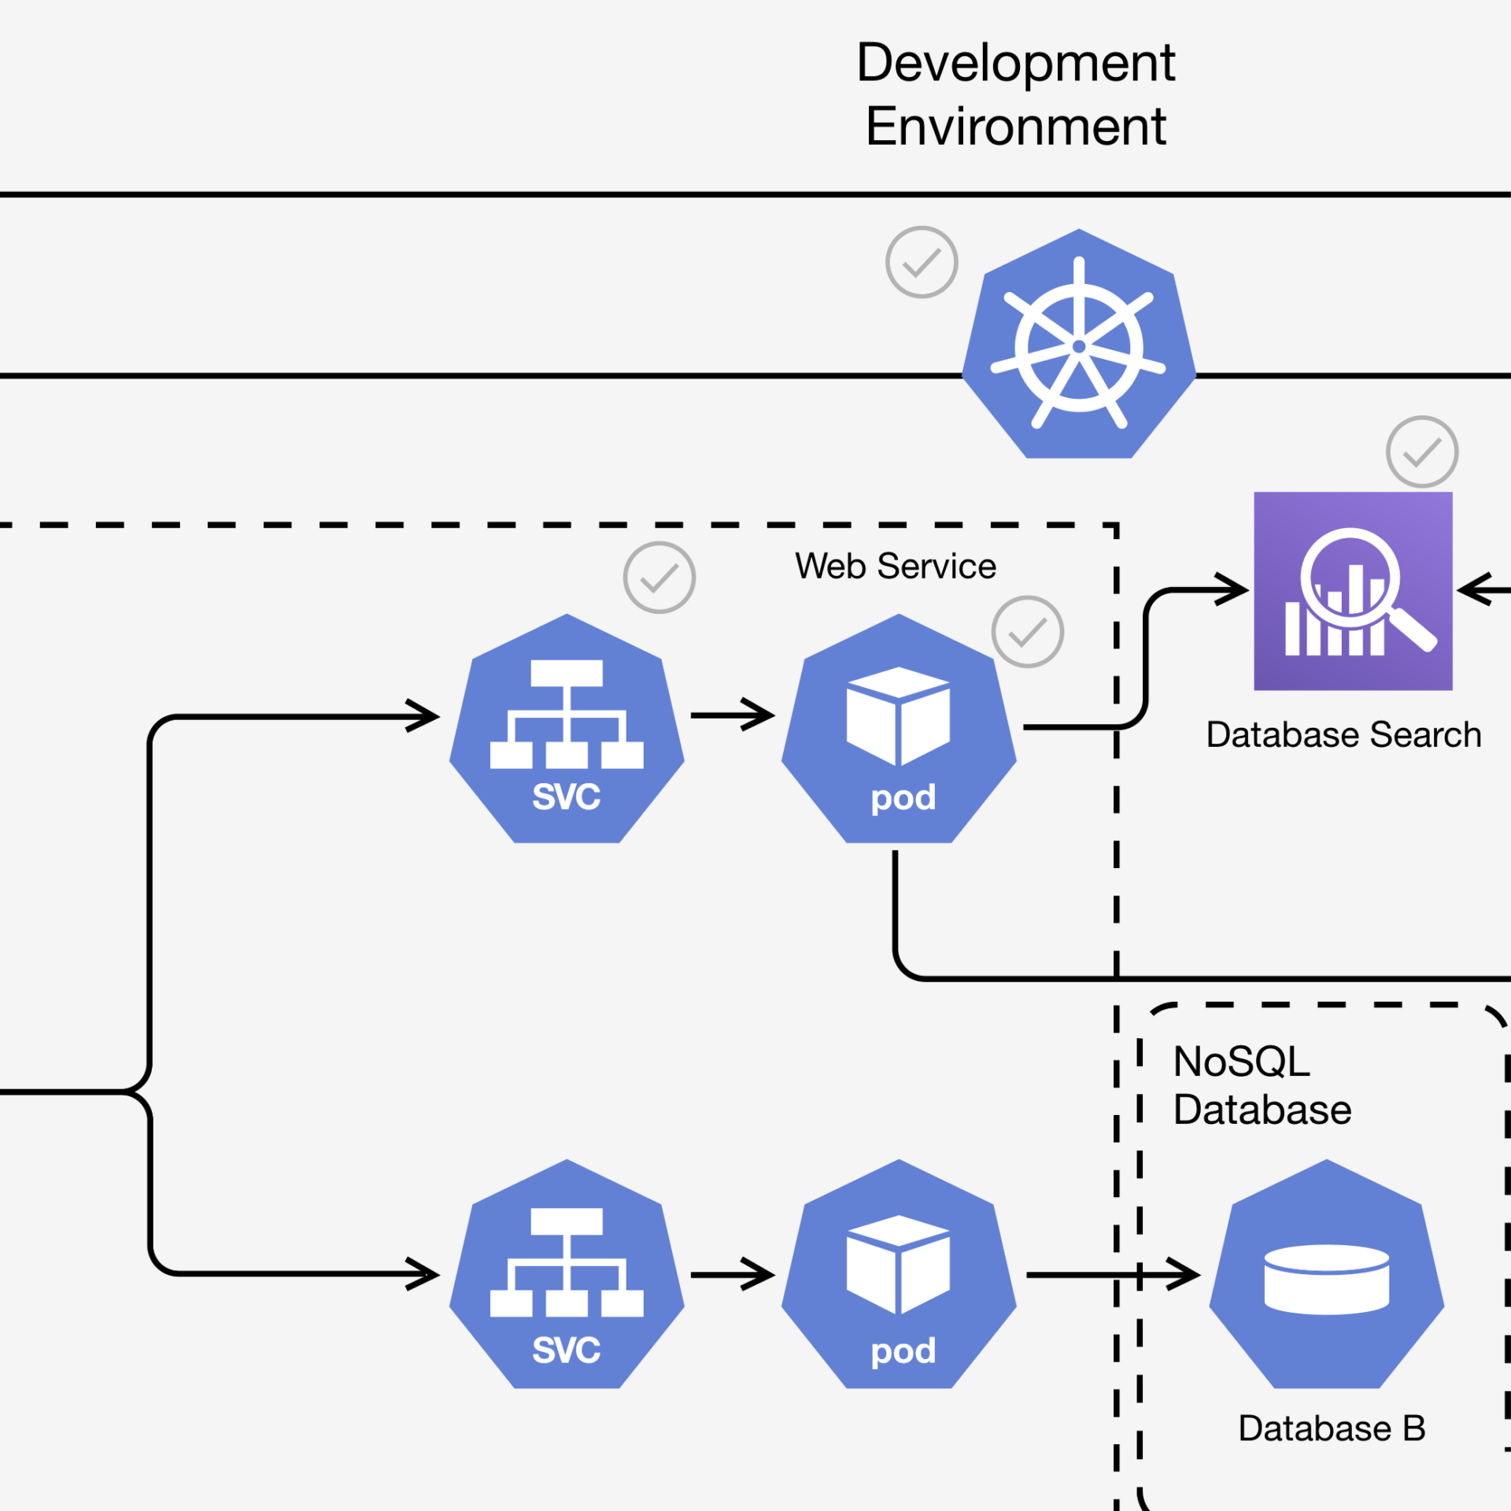Image resolution: width=1511 pixels, height=1511 pixels.
Task: Select the Web Service label
Action: [896, 566]
